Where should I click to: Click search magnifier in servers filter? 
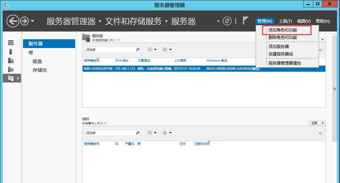tap(138, 50)
